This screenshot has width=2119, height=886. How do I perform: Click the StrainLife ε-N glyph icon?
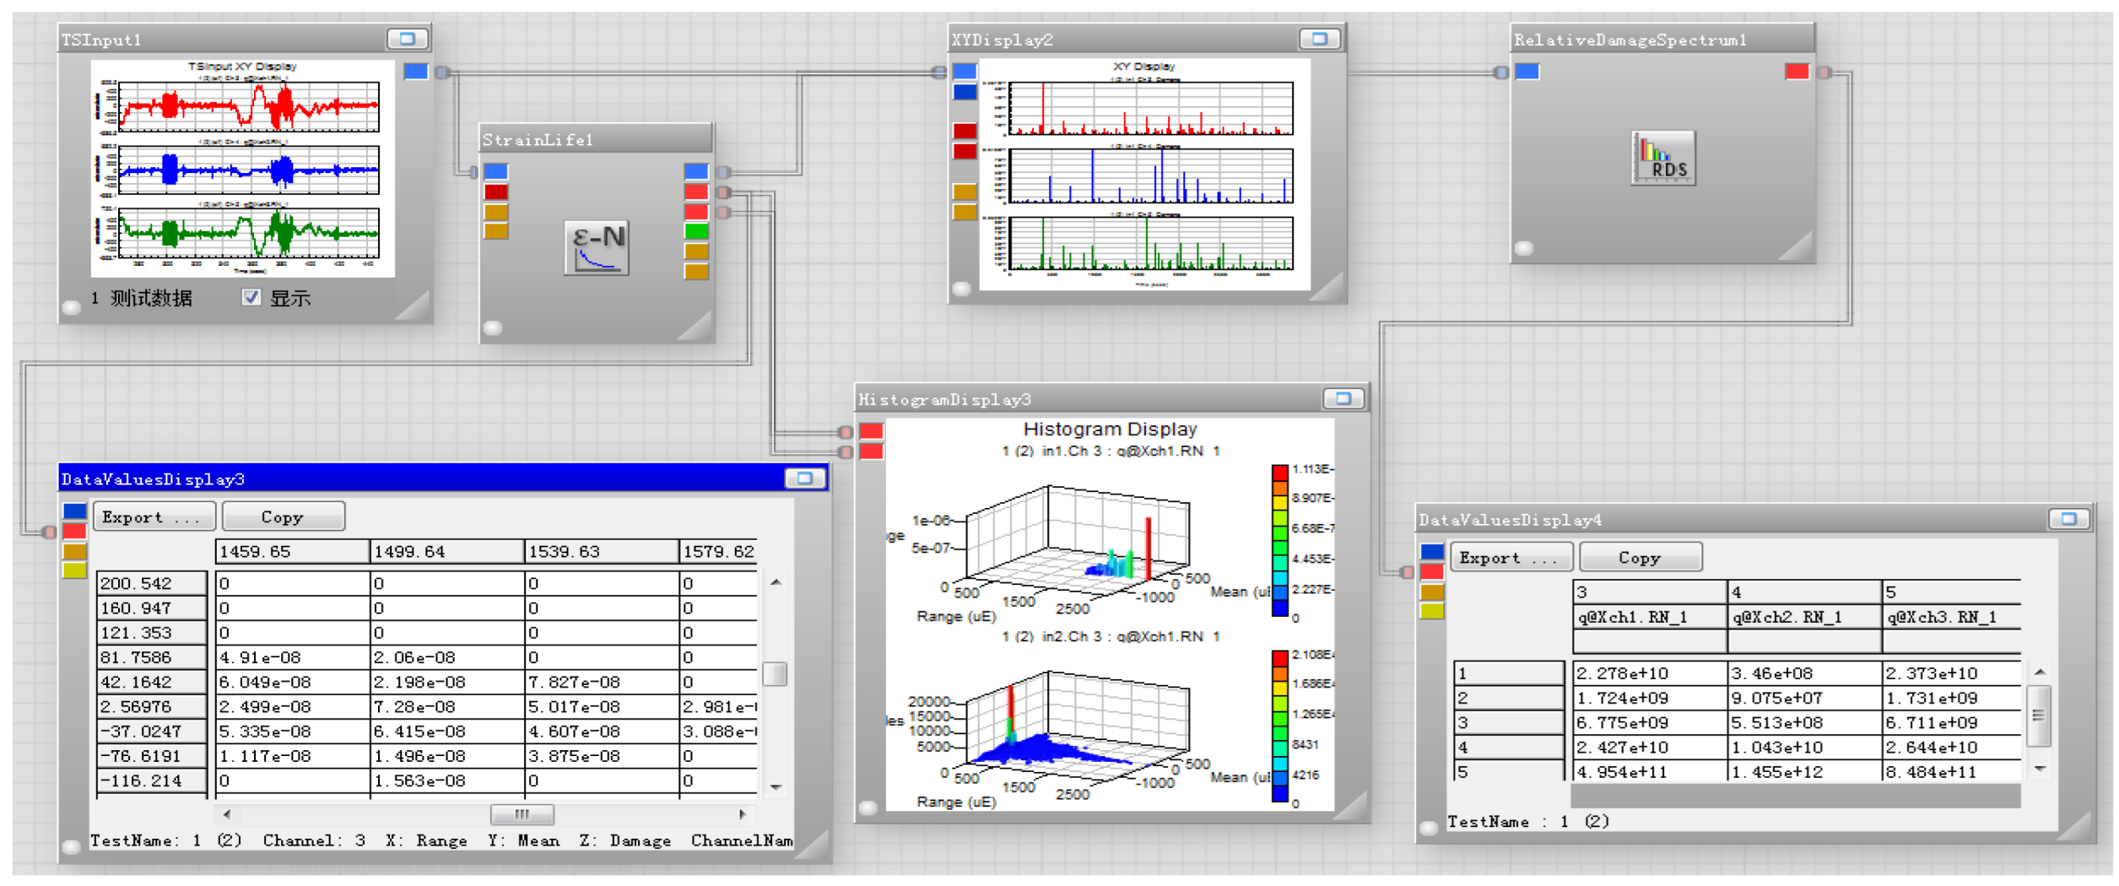[x=596, y=247]
